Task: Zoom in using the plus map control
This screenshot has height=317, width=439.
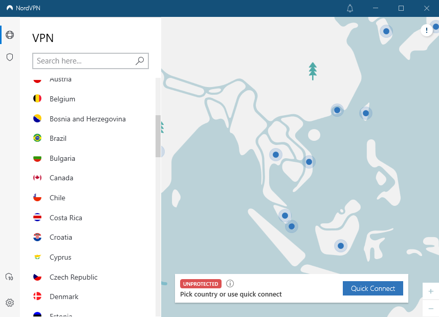Action: click(430, 291)
